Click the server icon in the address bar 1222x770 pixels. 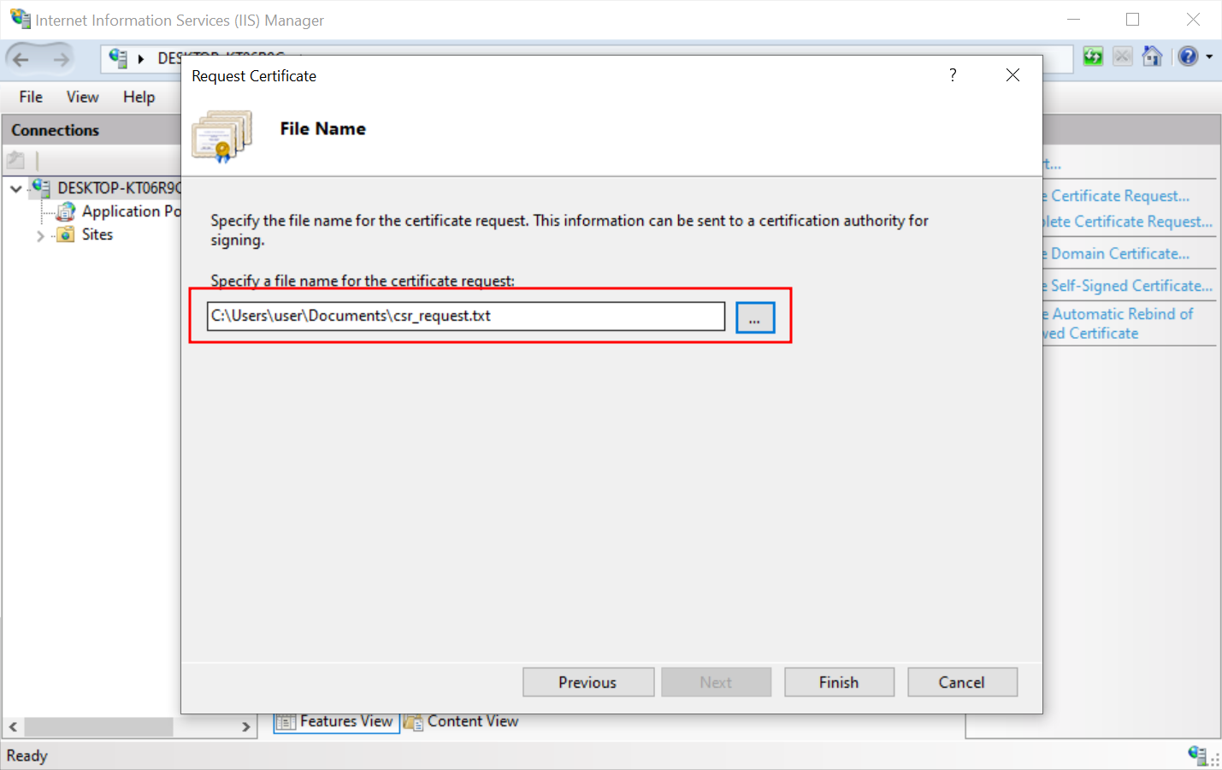[118, 58]
